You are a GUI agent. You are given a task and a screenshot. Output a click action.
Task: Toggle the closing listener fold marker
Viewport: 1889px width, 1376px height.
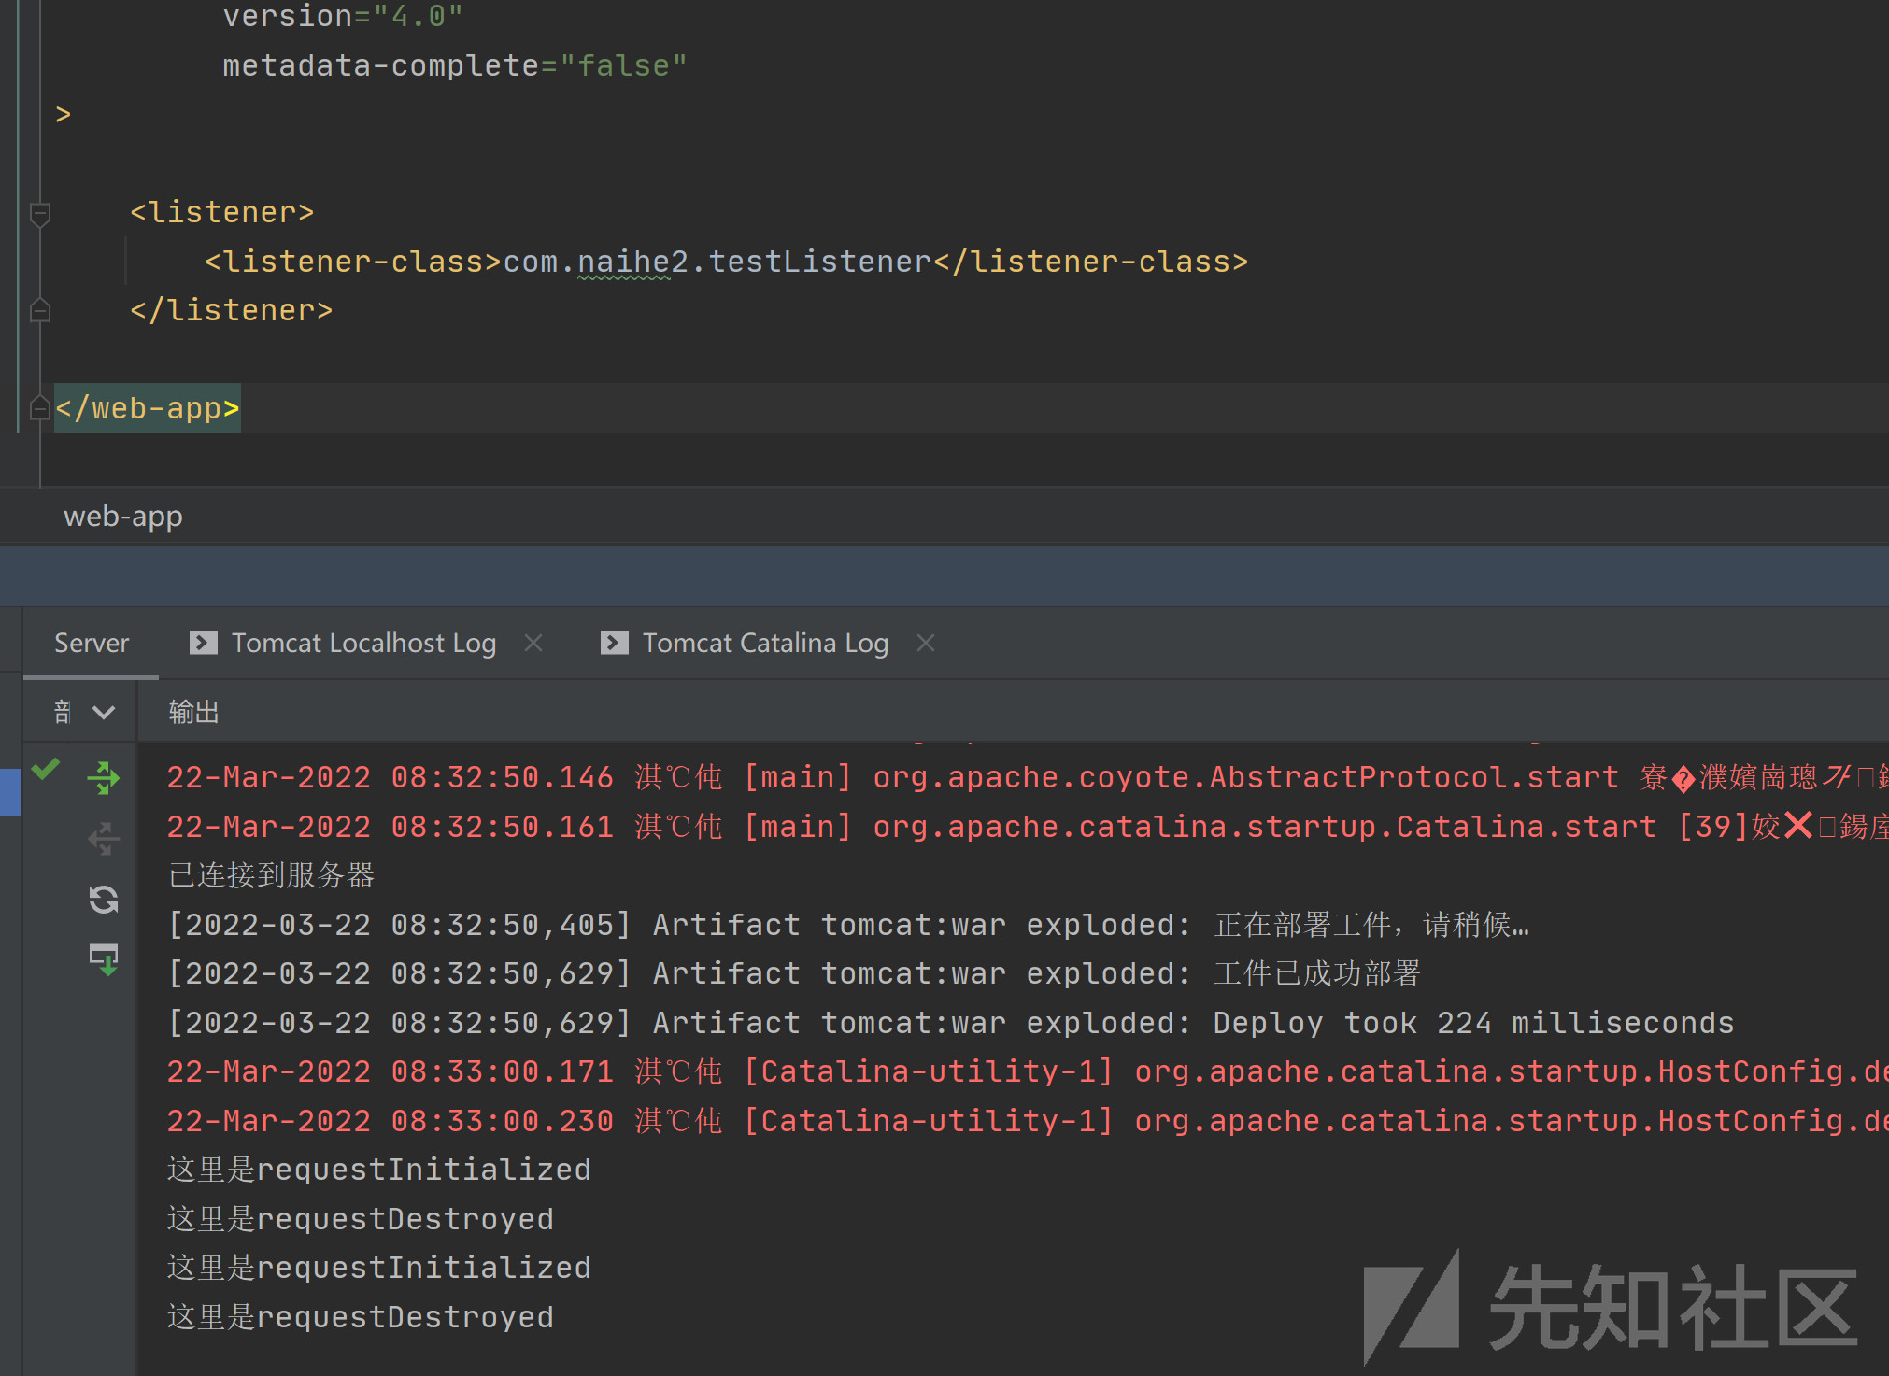point(40,310)
